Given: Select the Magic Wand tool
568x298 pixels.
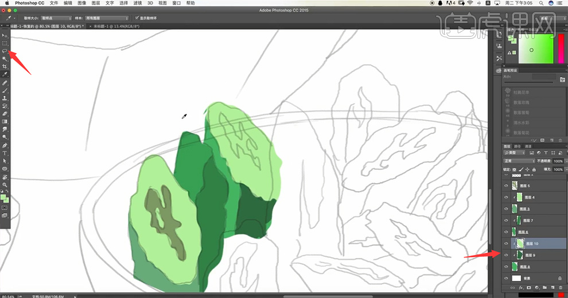Looking at the screenshot, I should coord(5,58).
